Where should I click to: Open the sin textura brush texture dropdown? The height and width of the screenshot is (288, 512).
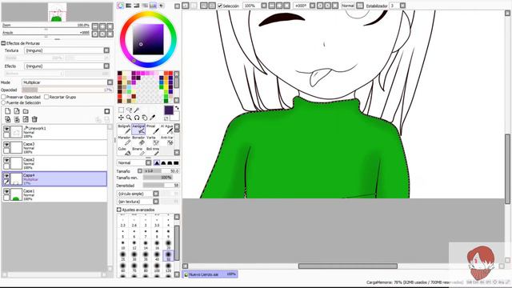point(156,202)
